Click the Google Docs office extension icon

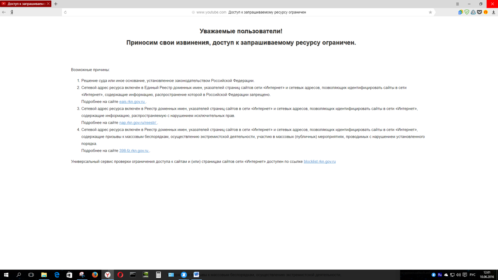pos(460,12)
